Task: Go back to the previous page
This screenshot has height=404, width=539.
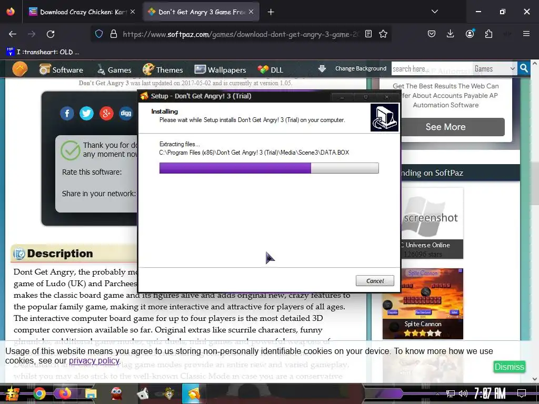Action: pyautogui.click(x=13, y=34)
